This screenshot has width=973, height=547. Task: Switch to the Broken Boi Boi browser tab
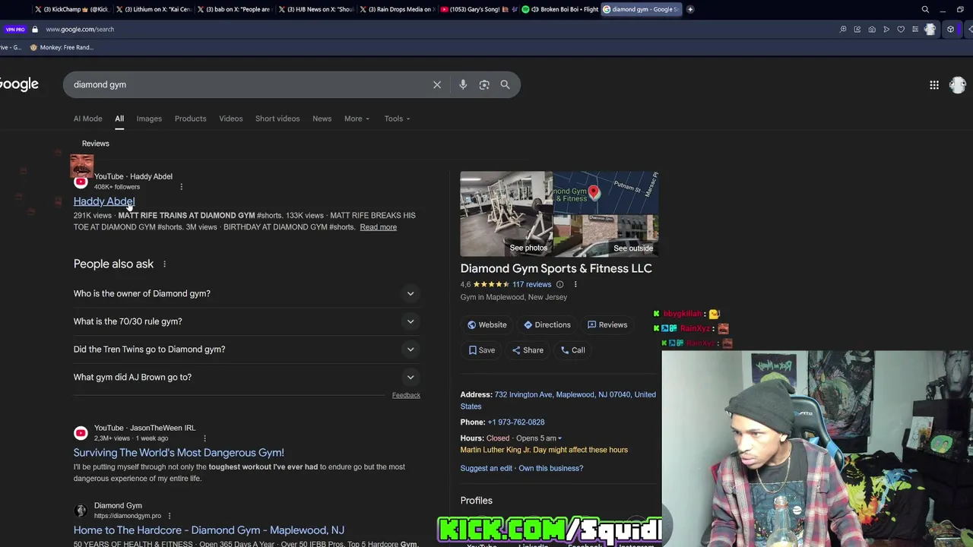(x=560, y=9)
